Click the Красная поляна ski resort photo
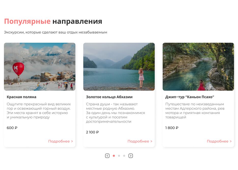This screenshot has height=170, width=238. click(x=40, y=67)
